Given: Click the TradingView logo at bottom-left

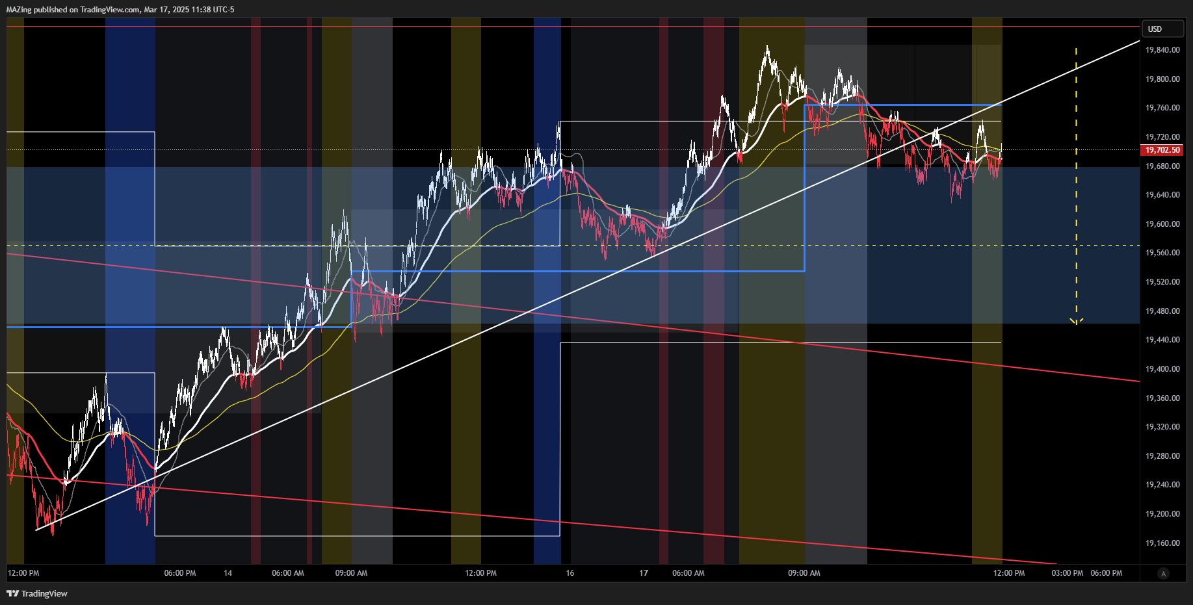Looking at the screenshot, I should click(37, 593).
